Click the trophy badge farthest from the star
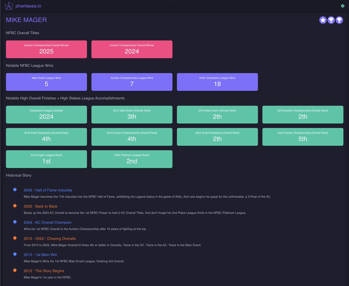 pyautogui.click(x=339, y=20)
